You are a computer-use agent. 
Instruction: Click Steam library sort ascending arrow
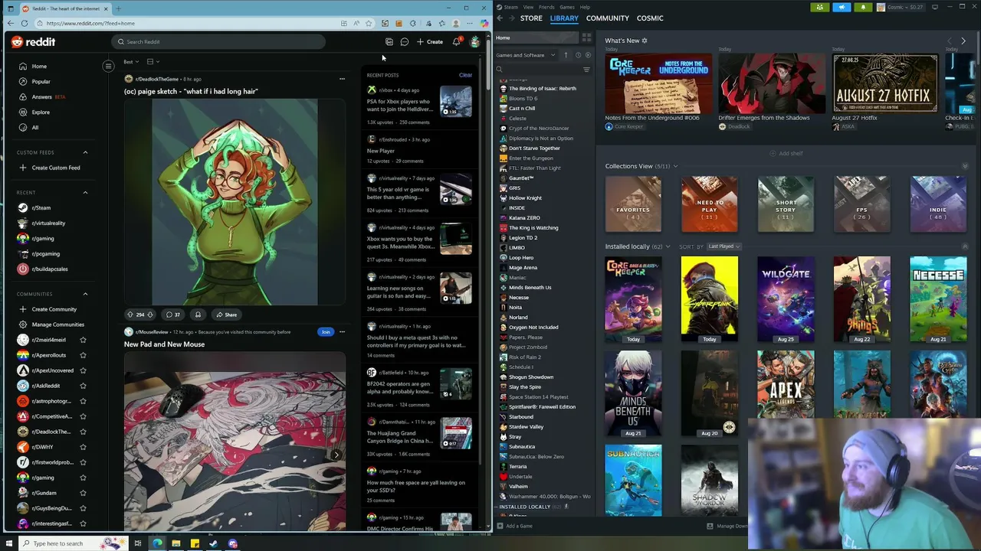[566, 55]
